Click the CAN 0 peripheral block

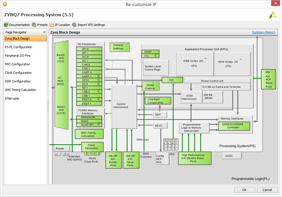pyautogui.click(x=89, y=64)
